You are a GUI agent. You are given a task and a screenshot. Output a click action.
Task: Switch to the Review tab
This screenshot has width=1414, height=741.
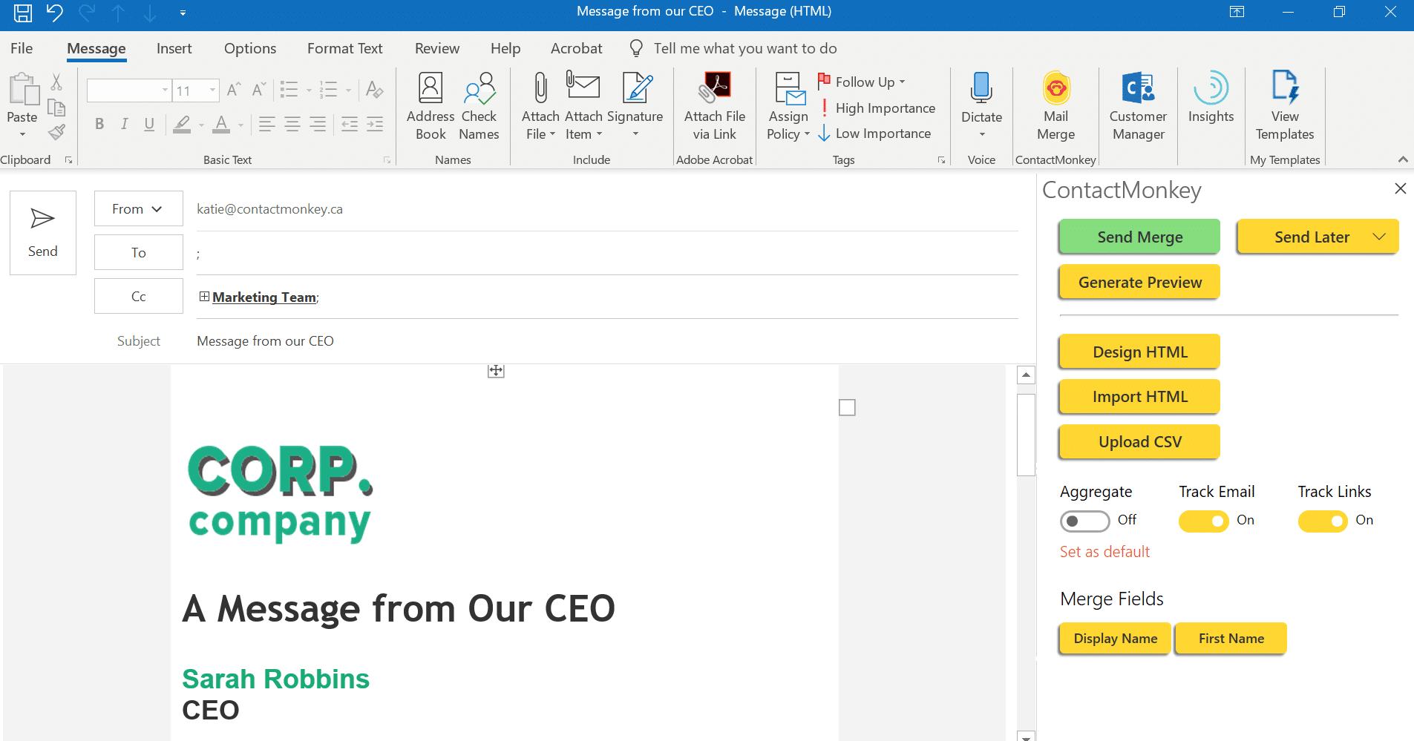437,48
